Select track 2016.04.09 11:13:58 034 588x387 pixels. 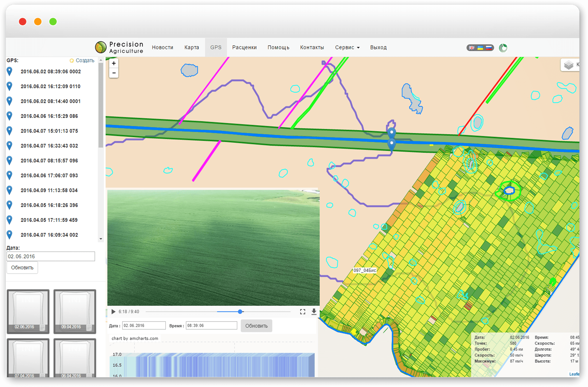coord(49,190)
